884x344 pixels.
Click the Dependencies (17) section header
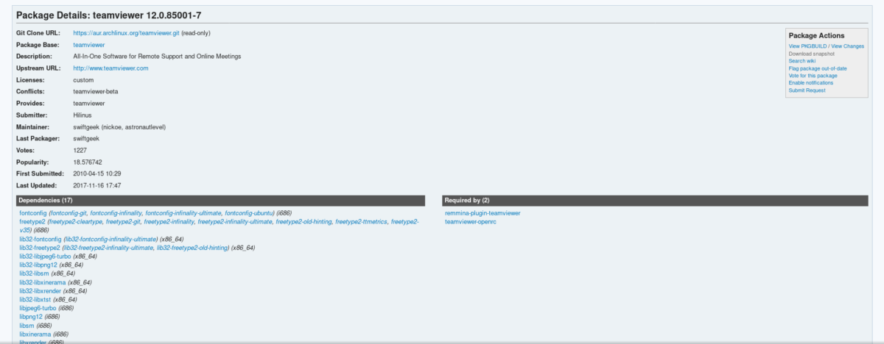(x=221, y=200)
